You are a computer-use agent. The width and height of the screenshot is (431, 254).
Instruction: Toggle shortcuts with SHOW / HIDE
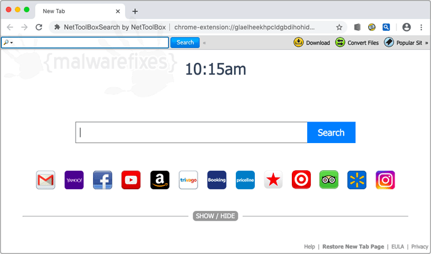point(216,216)
